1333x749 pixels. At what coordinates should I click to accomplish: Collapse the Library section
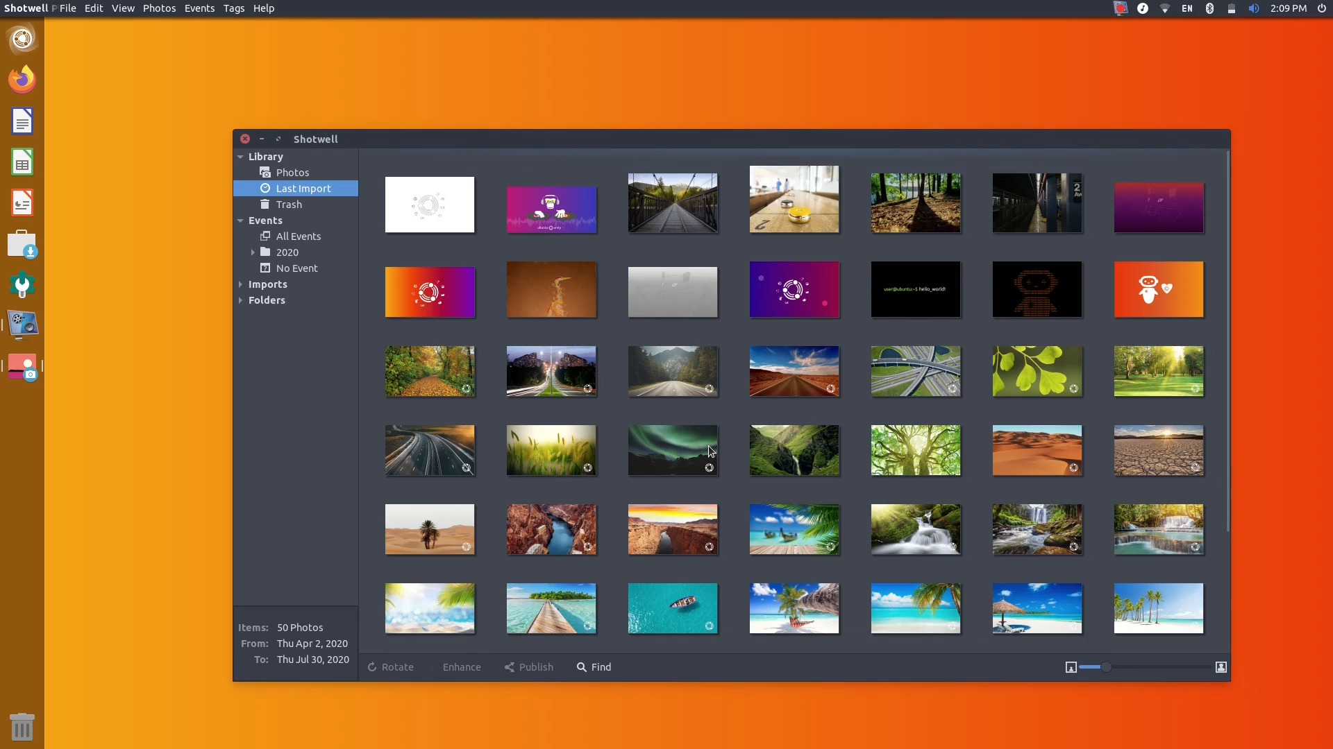point(241,156)
